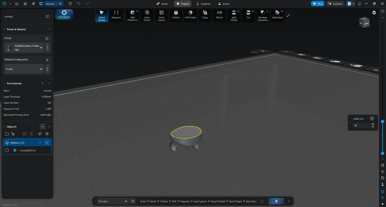Reset the camera with the home view icon

click(374, 13)
